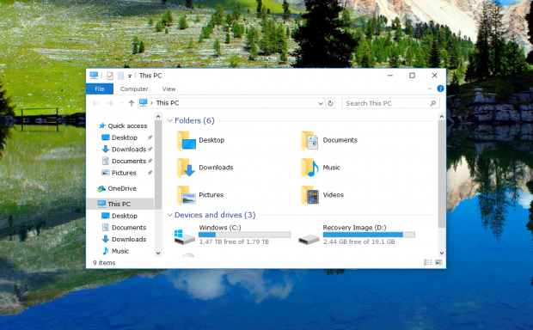
Task: Select OneDrive in navigation pane
Action: [x=117, y=188]
